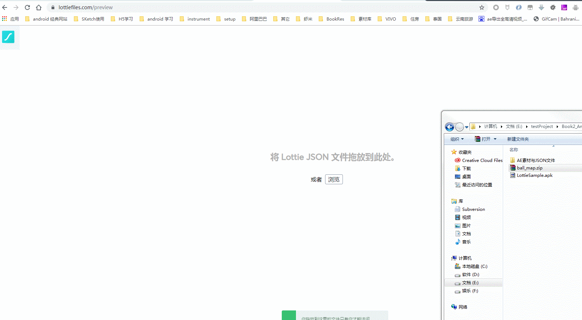Open 下载 in the Explorer sidebar
Viewport: 582px width, 320px height.
click(x=463, y=168)
